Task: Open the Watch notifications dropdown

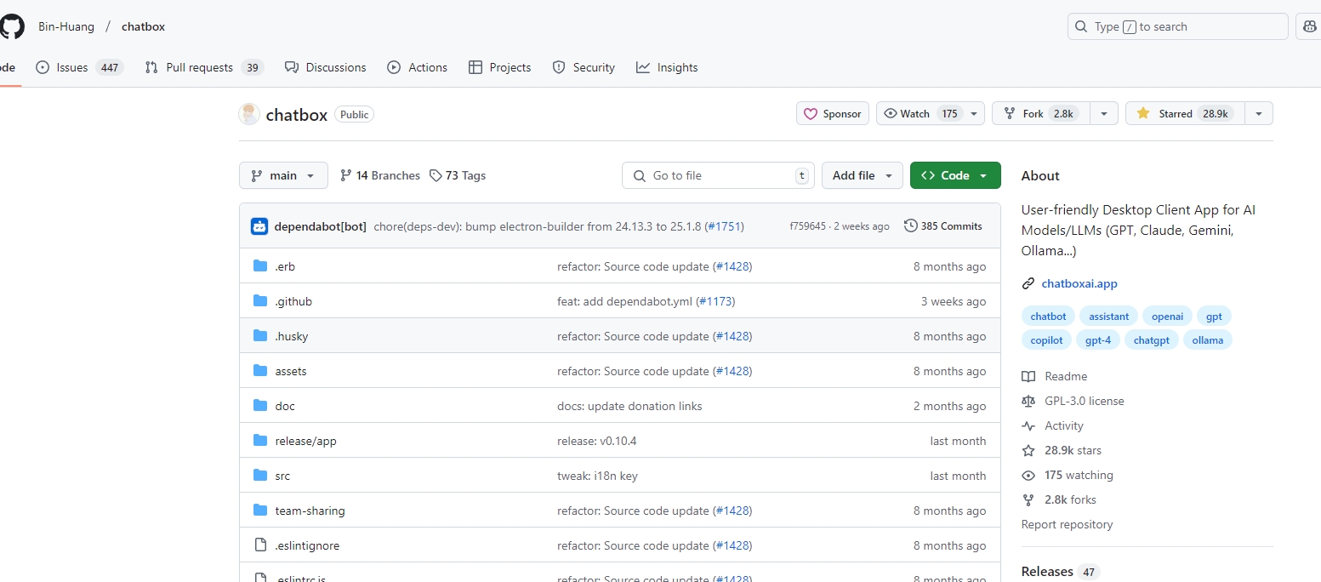Action: tap(931, 113)
